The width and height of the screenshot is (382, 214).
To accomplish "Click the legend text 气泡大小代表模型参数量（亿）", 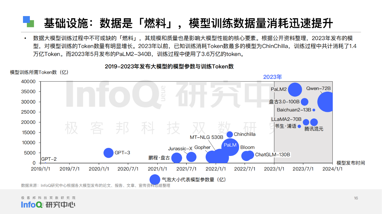I will coord(194,179).
